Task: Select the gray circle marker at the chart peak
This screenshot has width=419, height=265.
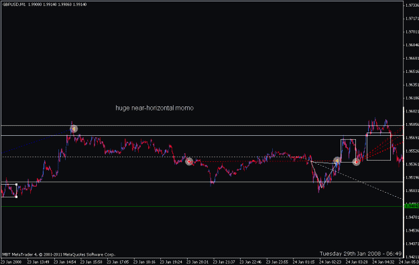Action: tap(74, 129)
